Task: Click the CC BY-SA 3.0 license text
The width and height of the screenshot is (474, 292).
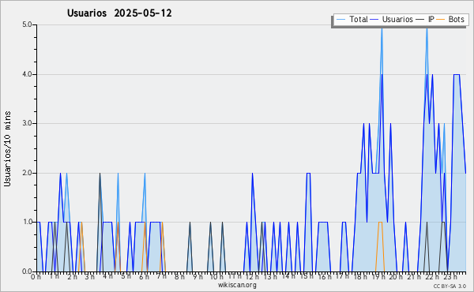Action: 450,286
